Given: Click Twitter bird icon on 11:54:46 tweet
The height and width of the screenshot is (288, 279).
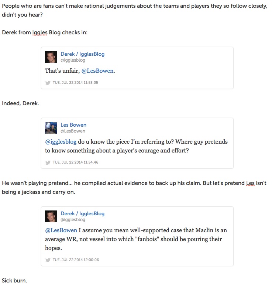Looking at the screenshot, I should [x=48, y=162].
